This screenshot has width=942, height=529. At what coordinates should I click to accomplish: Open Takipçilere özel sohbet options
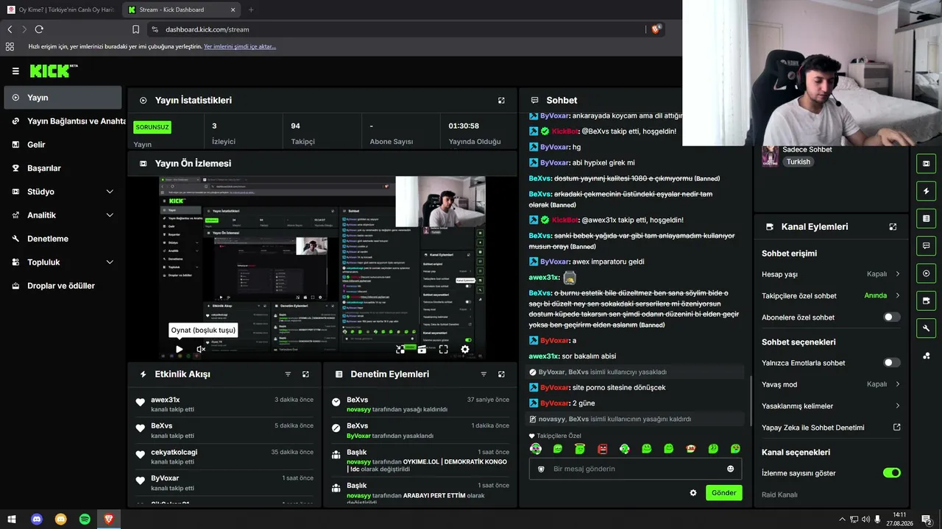(x=831, y=296)
